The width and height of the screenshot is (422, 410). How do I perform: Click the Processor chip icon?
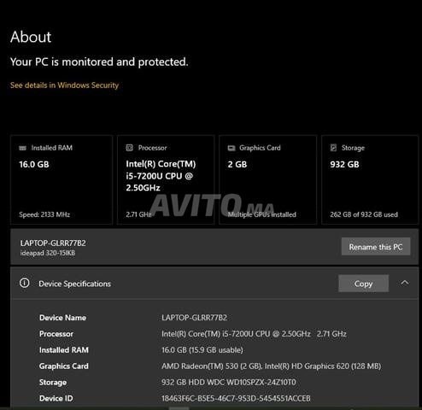click(x=129, y=148)
